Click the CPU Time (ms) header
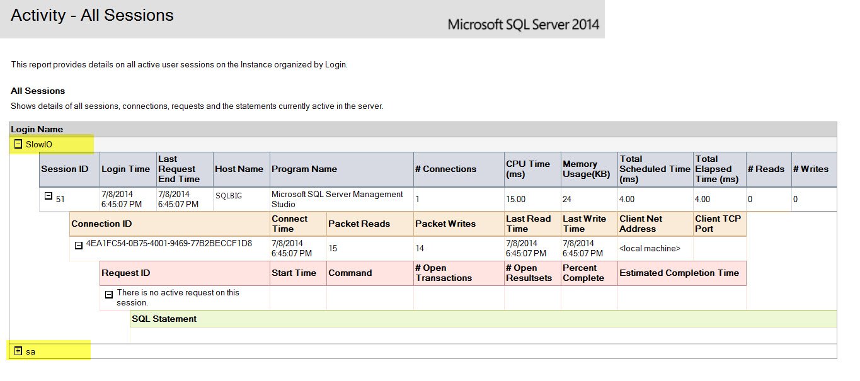 click(533, 169)
